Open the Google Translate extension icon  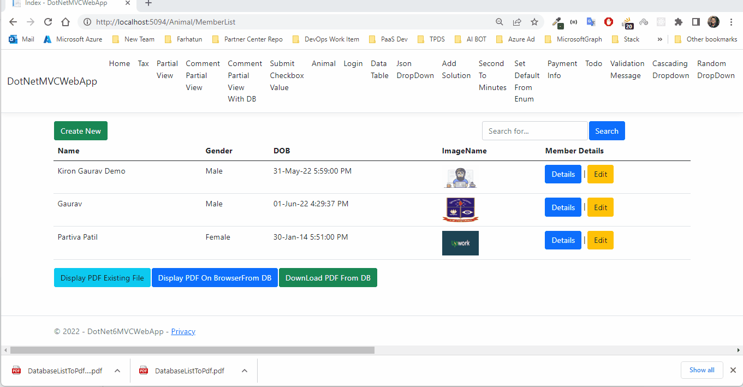click(x=591, y=22)
